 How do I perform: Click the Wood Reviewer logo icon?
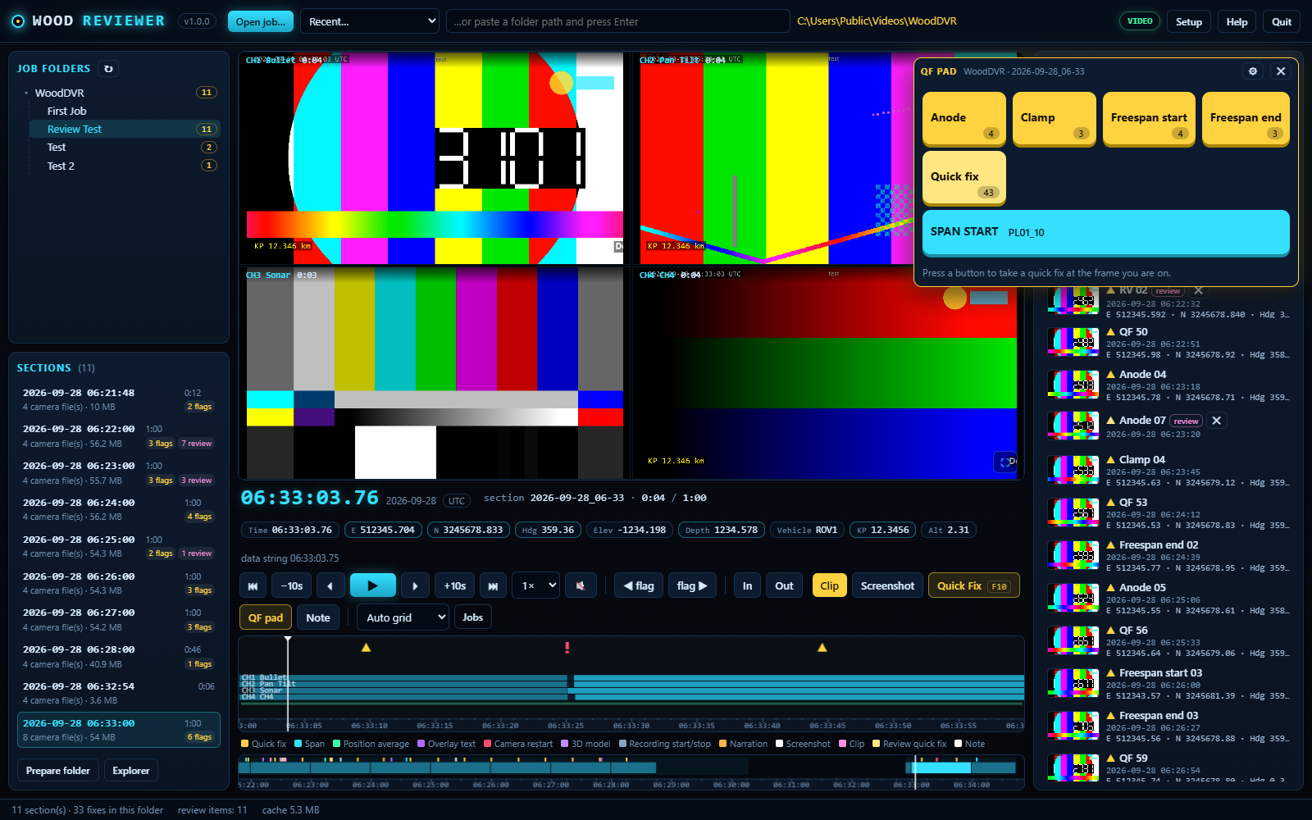tap(18, 21)
